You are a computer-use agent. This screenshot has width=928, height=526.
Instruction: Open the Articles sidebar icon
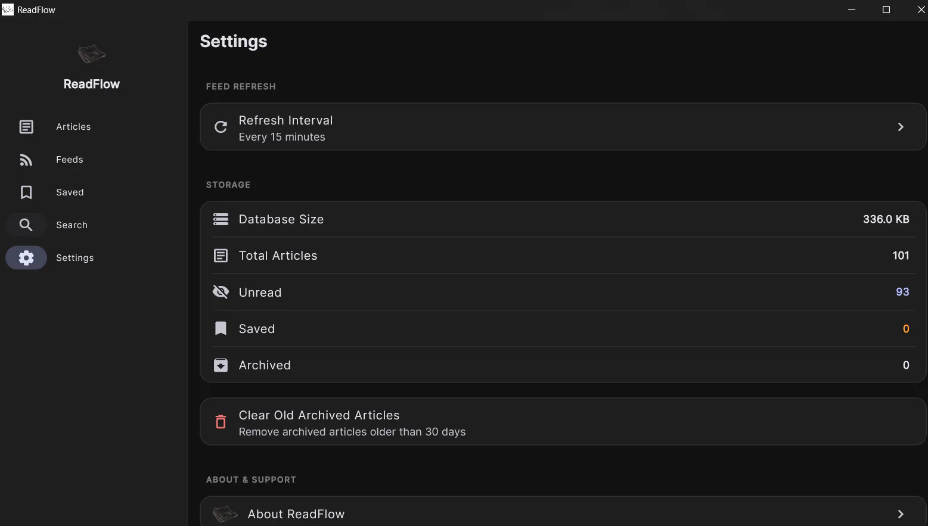point(26,127)
